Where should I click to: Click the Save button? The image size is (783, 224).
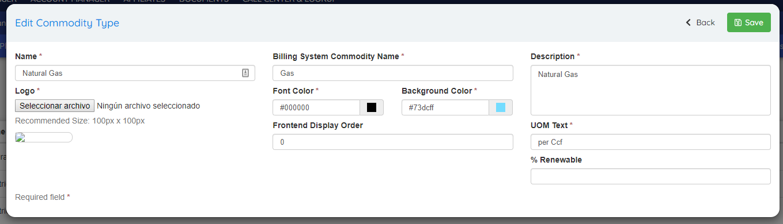(x=748, y=22)
